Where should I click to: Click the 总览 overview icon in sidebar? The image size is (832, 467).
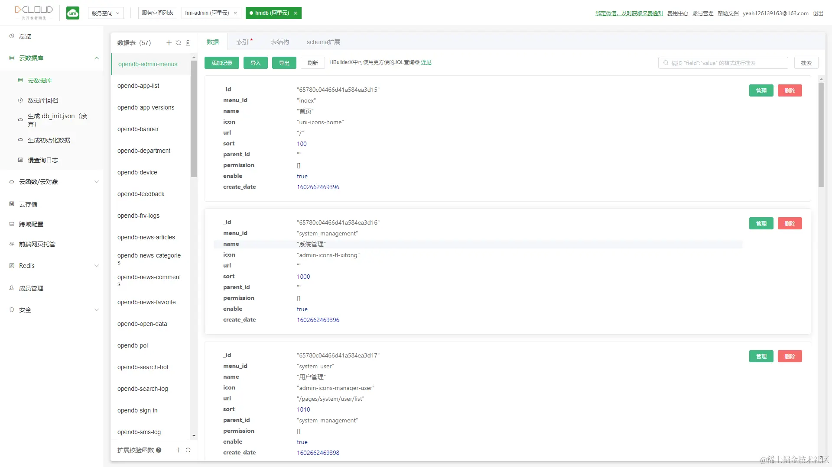[x=12, y=36]
